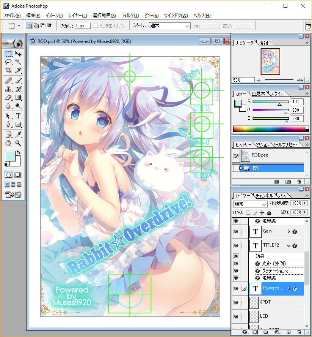Screen dimensions: 312x337
Task: Open the Navigator panel flyout menu
Action: (x=307, y=43)
